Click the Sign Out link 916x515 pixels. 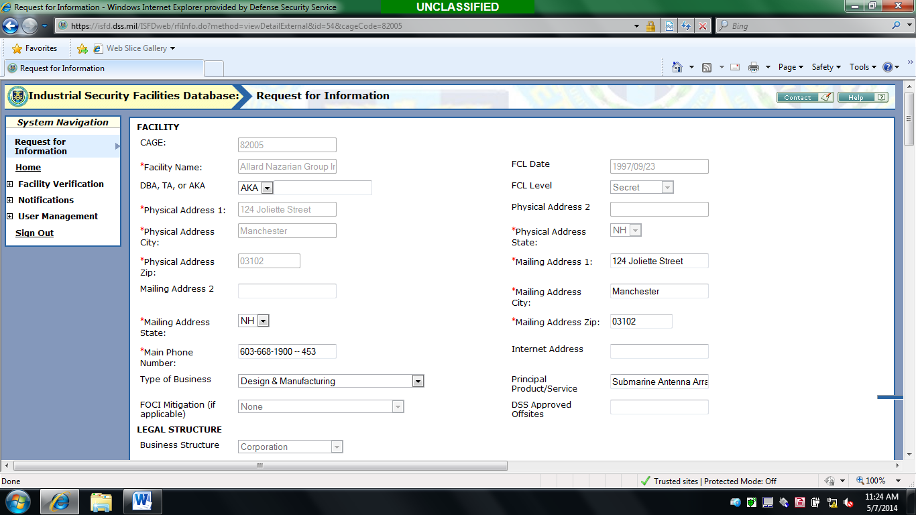click(x=34, y=233)
